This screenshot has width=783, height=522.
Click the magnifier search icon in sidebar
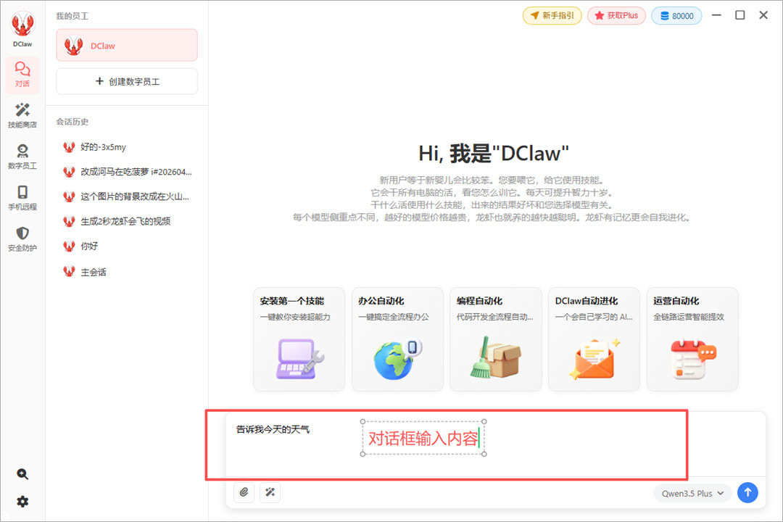(x=22, y=474)
